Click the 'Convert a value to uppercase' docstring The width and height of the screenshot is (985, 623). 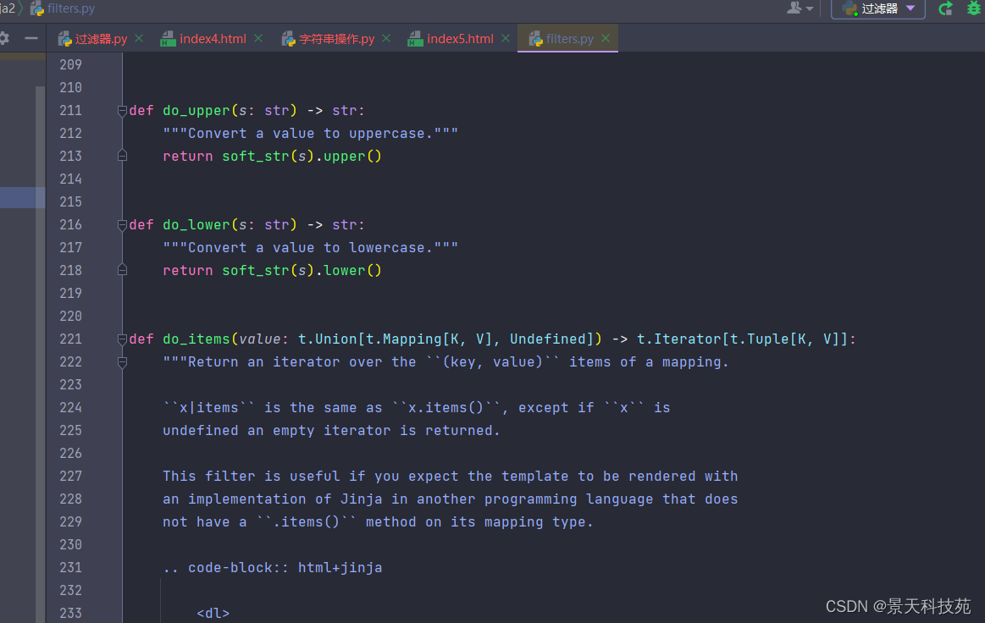pyautogui.click(x=310, y=134)
